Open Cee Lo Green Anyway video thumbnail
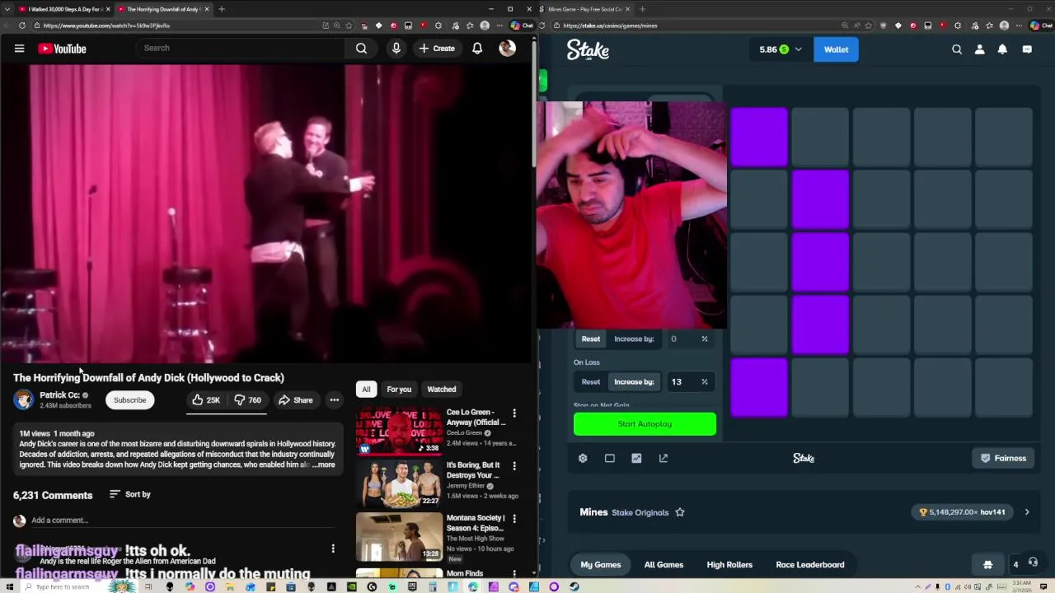Screen dimensions: 1055x593 (x=399, y=431)
